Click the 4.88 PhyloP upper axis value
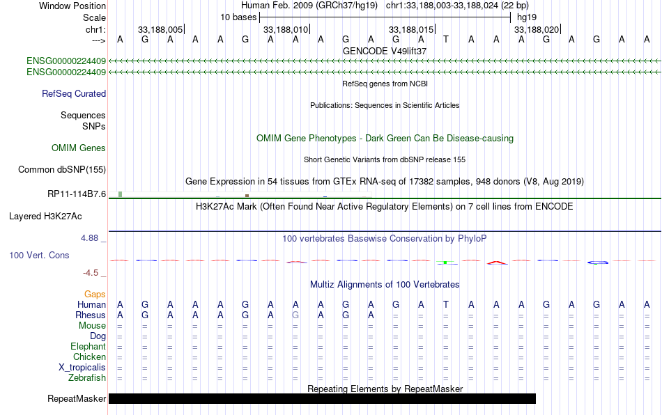This screenshot has width=662, height=415. tap(89, 238)
